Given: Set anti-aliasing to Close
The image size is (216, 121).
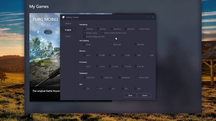Looking at the screenshot, I should coord(84,44).
